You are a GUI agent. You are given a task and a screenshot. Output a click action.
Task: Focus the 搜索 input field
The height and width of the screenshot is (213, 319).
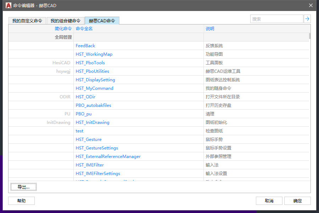(277, 19)
